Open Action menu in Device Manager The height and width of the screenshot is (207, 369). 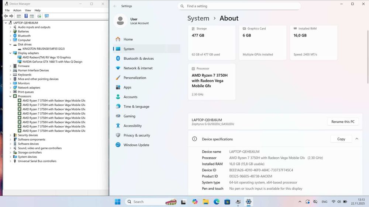(x=17, y=10)
